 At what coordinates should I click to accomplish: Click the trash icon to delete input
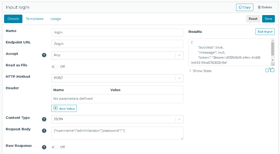click(259, 7)
